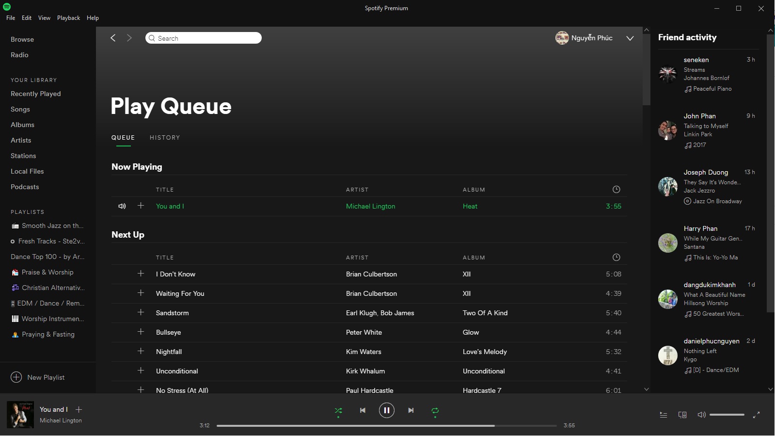Open Browse in the sidebar
This screenshot has height=436, width=775.
(x=22, y=39)
